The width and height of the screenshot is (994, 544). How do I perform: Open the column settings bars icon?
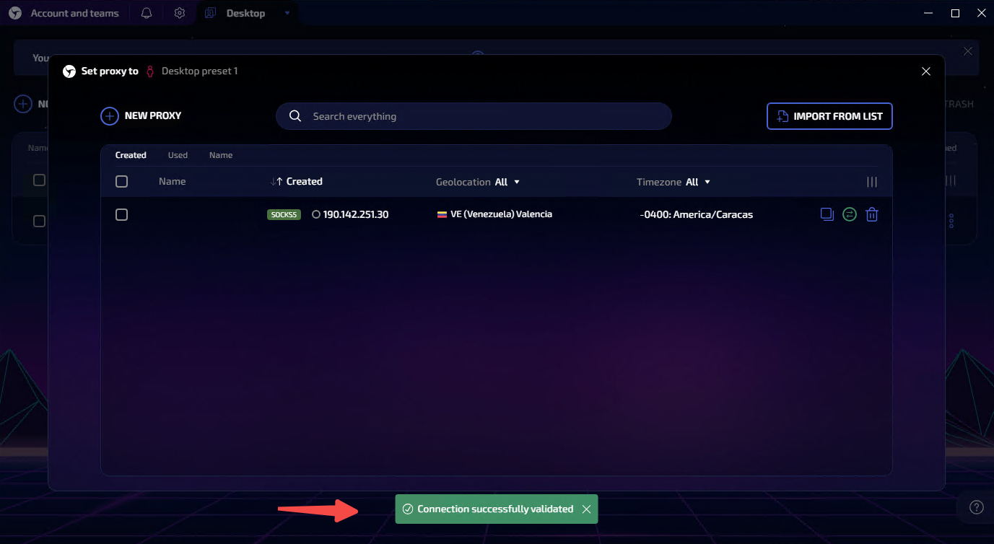point(872,182)
